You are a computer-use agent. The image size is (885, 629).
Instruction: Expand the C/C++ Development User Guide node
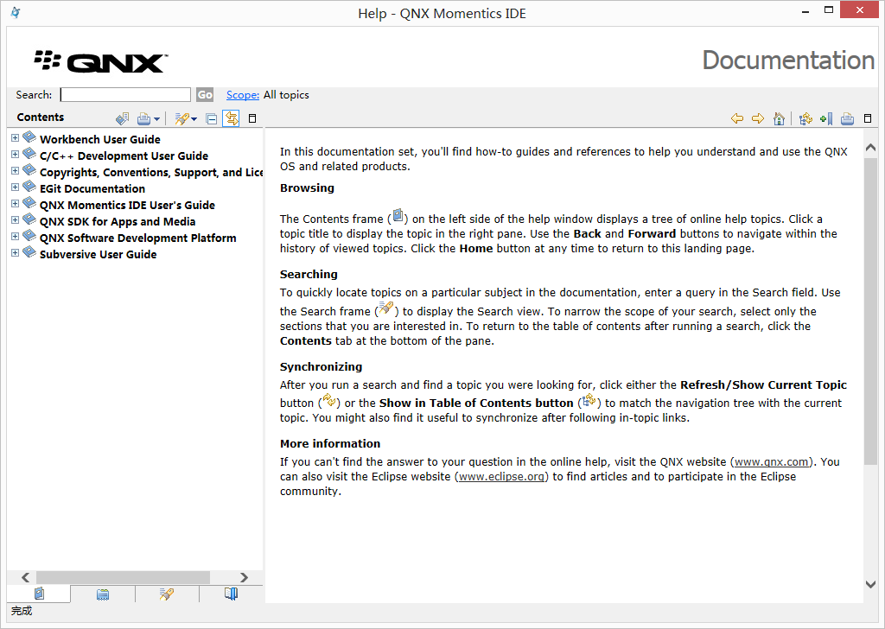(x=16, y=154)
